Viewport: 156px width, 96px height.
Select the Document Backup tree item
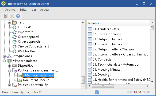pos(36,80)
